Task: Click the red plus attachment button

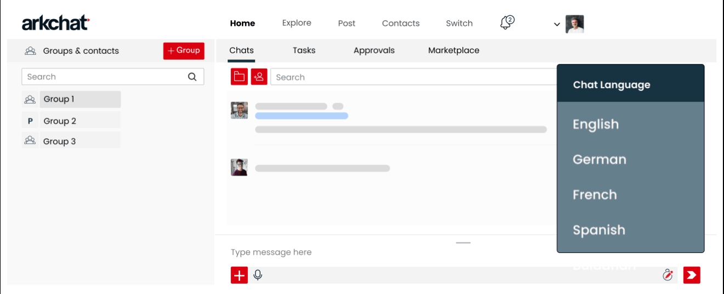Action: 239,275
